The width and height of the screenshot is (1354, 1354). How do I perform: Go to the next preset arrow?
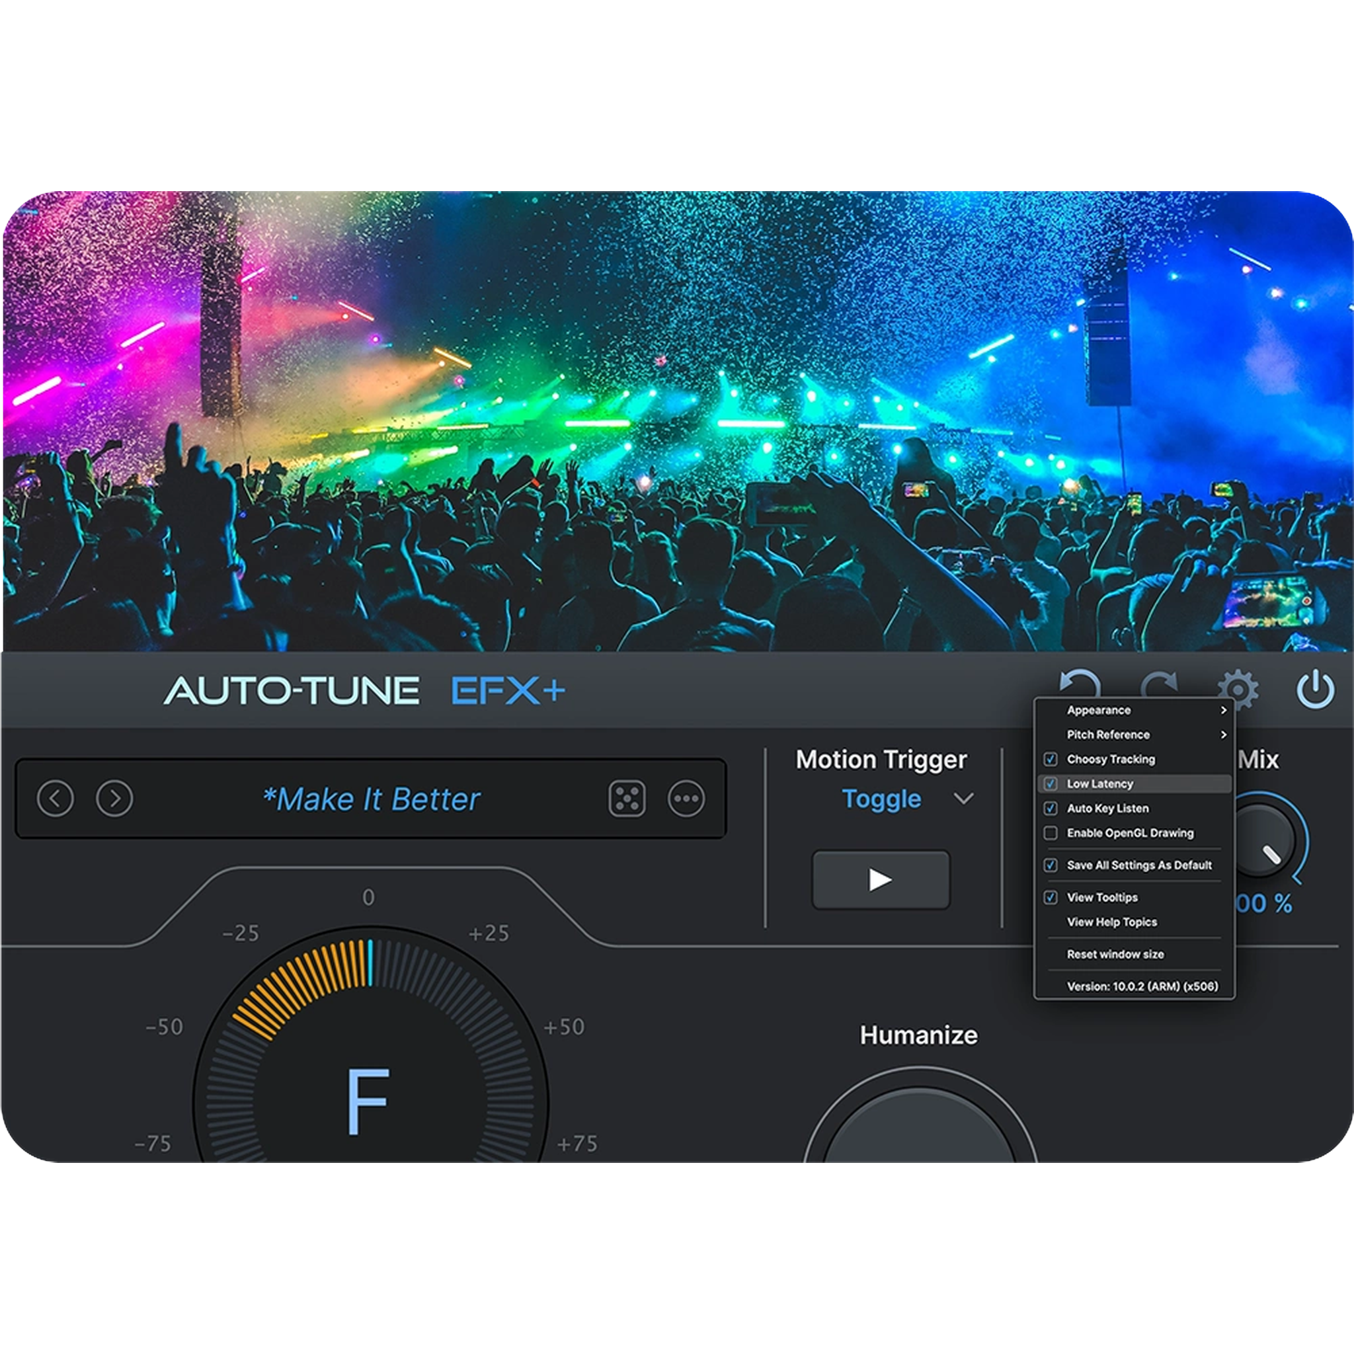tap(115, 798)
